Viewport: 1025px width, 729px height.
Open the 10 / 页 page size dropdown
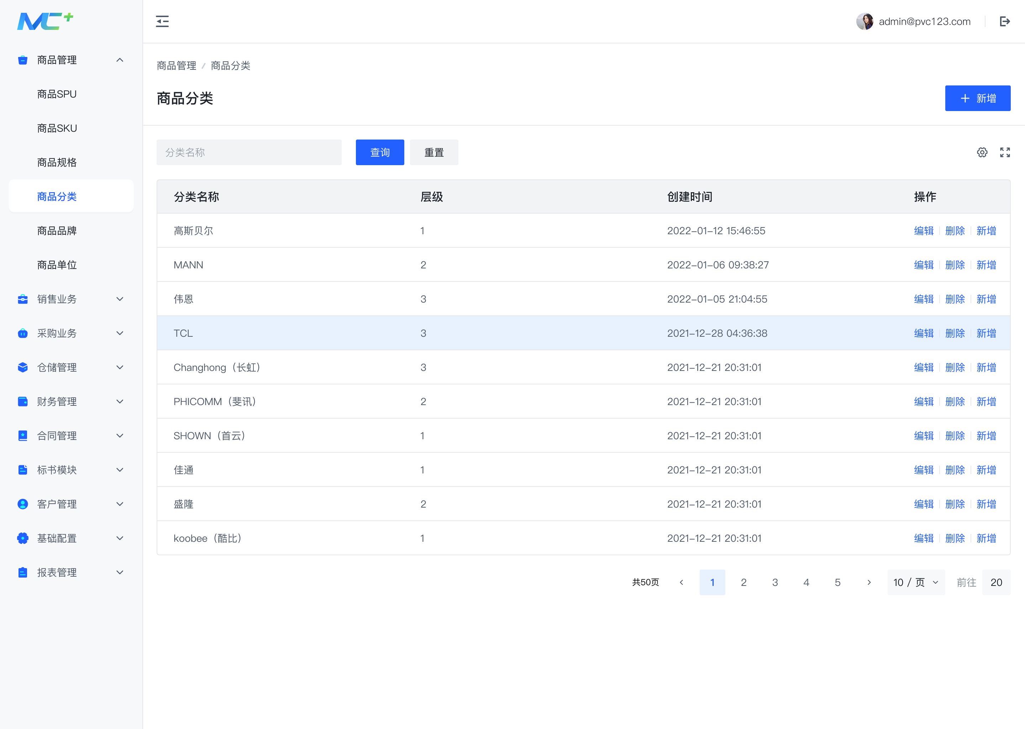pyautogui.click(x=915, y=582)
